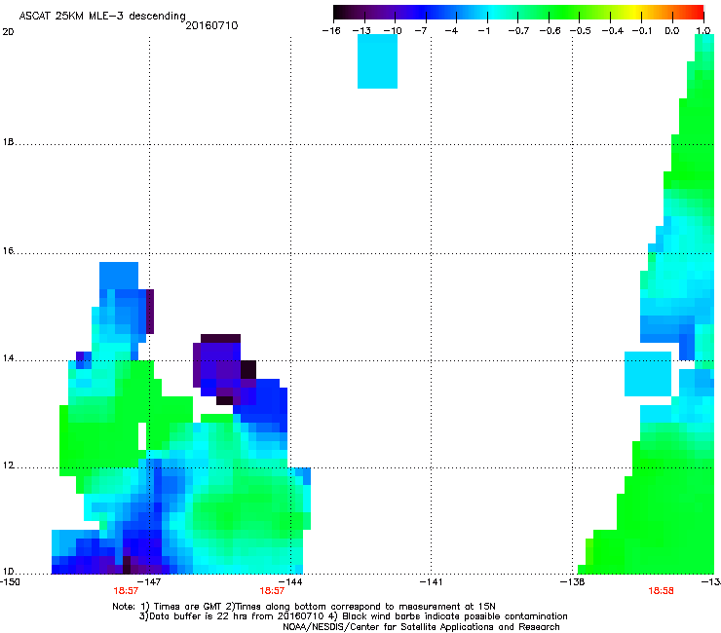The image size is (721, 633).
Task: Click the red time label 18:57 below -144
Action: pos(272,591)
